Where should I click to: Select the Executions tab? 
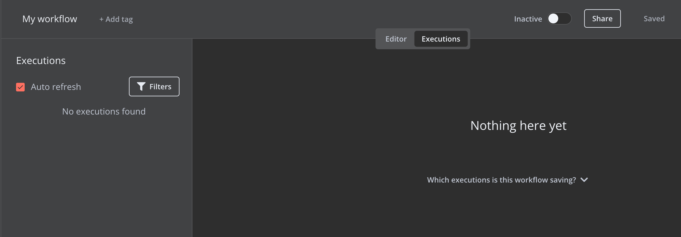[x=441, y=39]
